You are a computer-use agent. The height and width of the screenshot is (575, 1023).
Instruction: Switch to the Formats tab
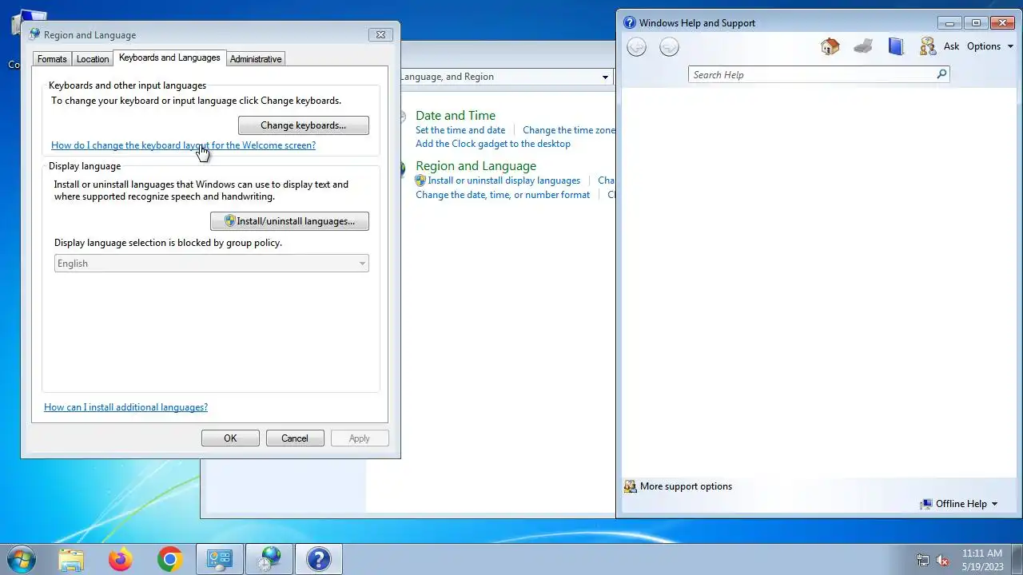pos(52,59)
